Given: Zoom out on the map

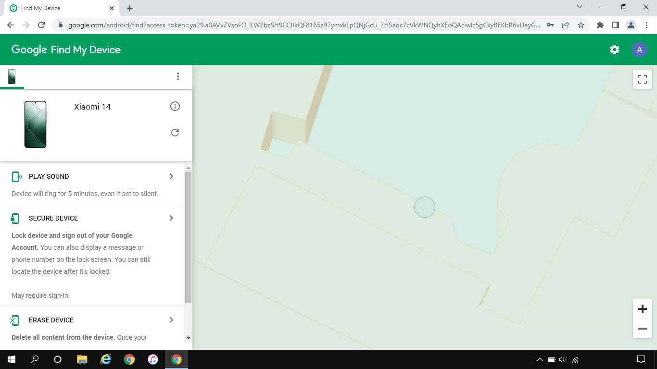Looking at the screenshot, I should [x=643, y=329].
